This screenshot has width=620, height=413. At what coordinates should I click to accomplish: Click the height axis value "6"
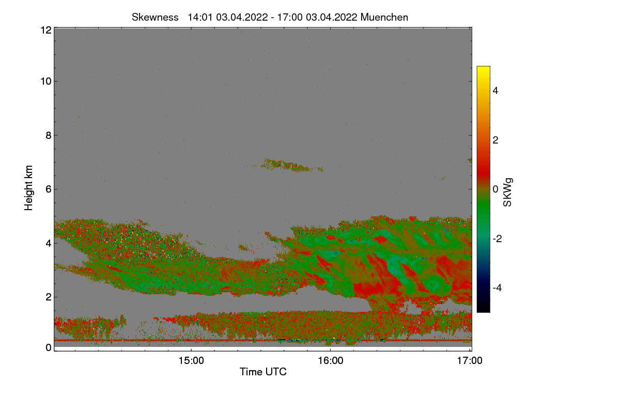pos(49,189)
